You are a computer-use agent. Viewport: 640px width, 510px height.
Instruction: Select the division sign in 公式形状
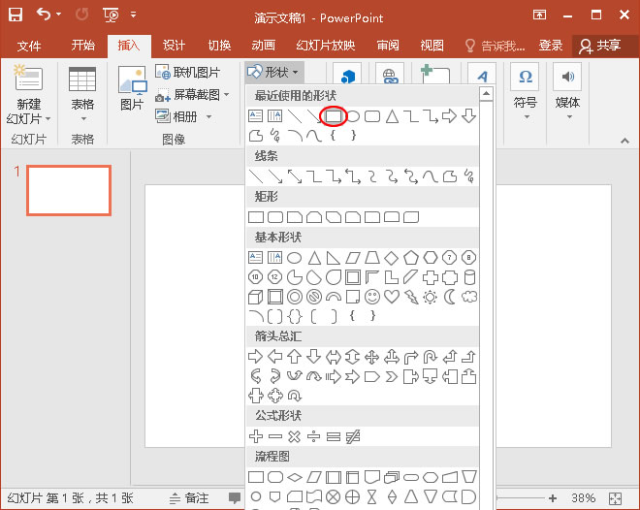pyautogui.click(x=314, y=436)
